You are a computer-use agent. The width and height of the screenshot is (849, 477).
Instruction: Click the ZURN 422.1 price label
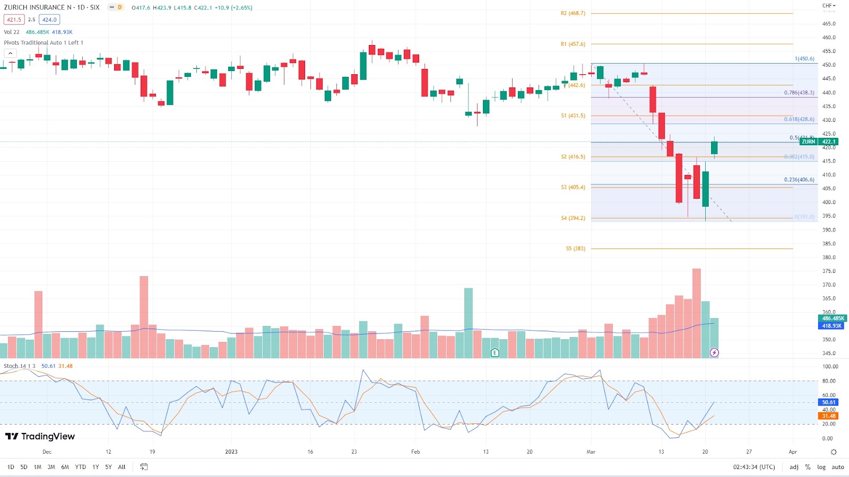point(819,142)
